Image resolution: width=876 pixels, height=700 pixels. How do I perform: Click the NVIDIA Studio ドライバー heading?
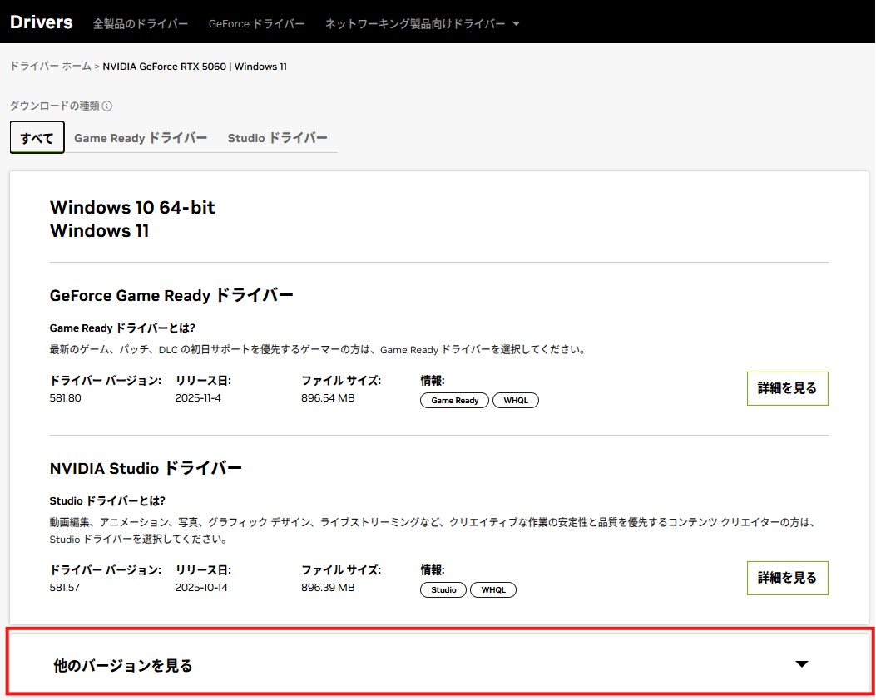coord(146,468)
